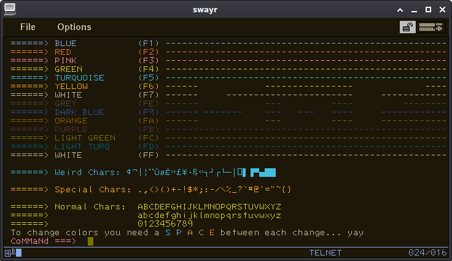Screen dimensions: 452x261
Task: Click the digits 0123456789 line
Action: [165, 224]
